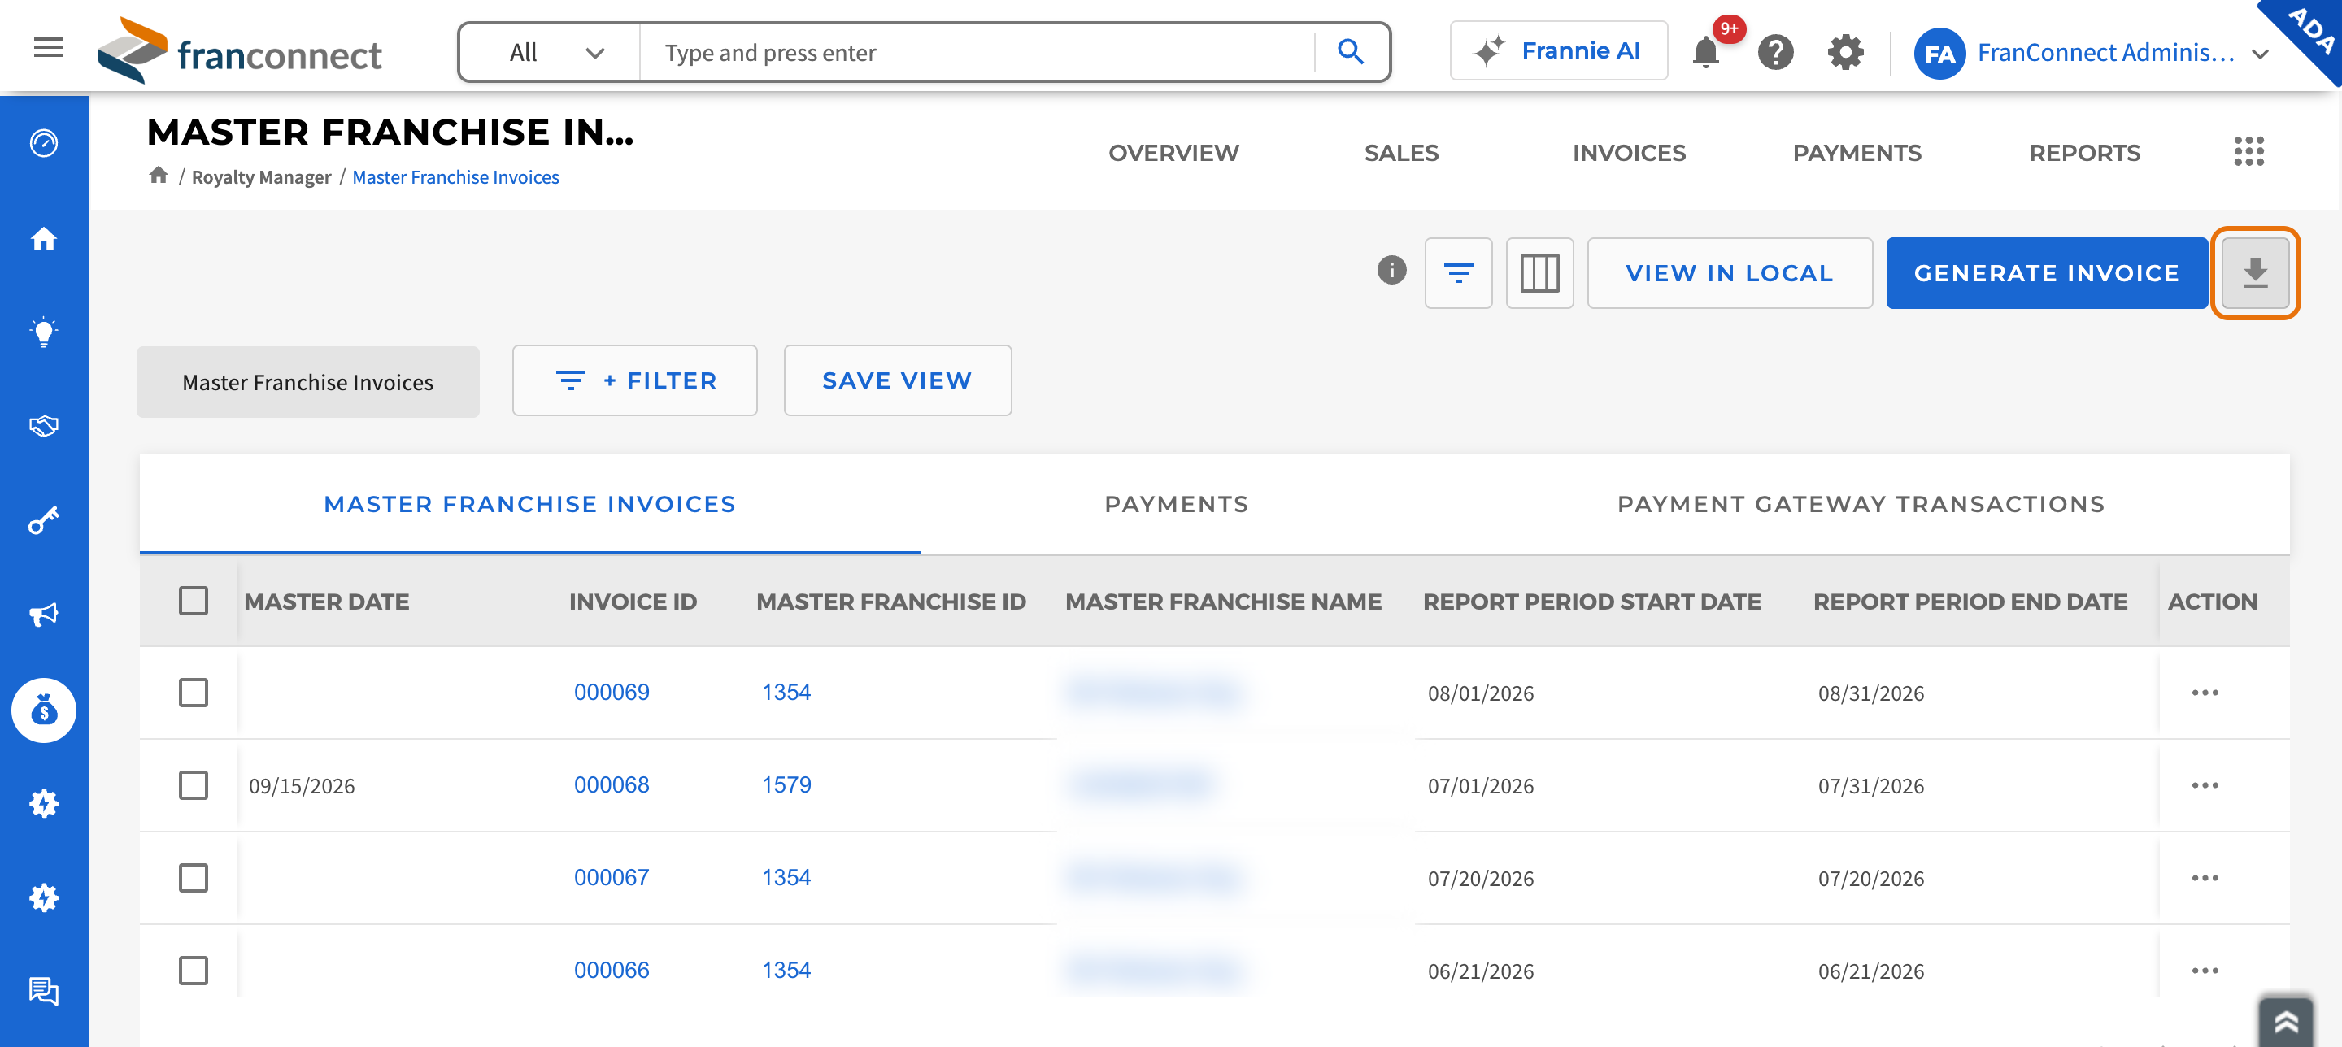Open the Overview top menu
Screen dimensions: 2342x1047
1173,153
